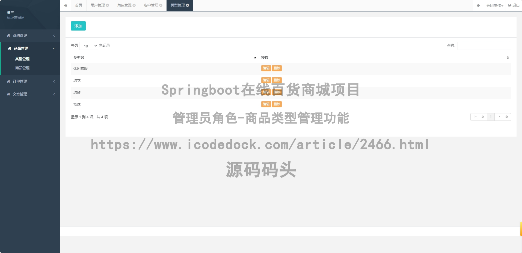Close the 用户管理 tab via its x icon
This screenshot has height=253, width=522.
(x=107, y=5)
